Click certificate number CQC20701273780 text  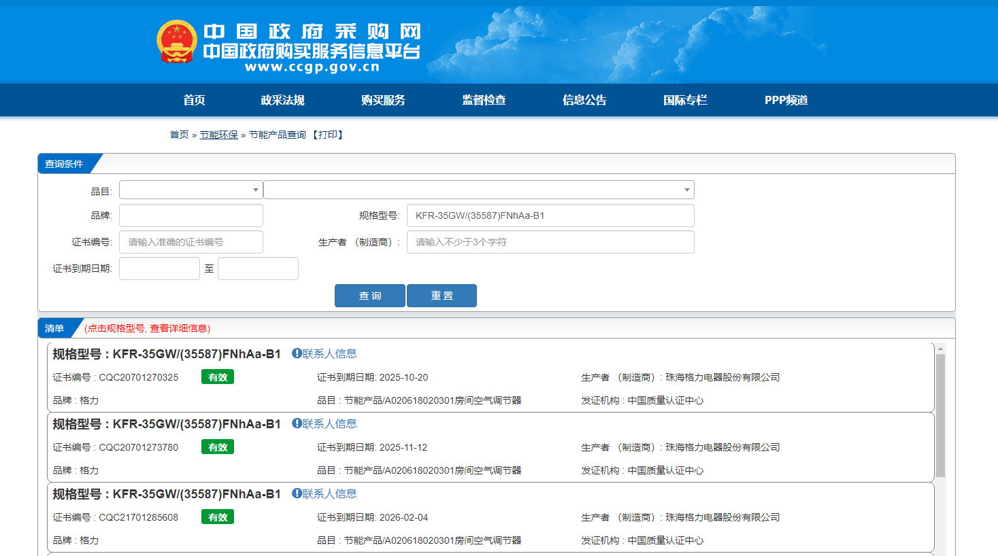139,447
